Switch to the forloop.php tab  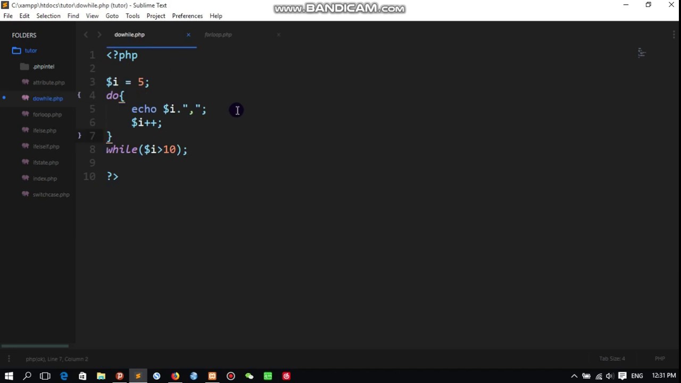(x=218, y=35)
